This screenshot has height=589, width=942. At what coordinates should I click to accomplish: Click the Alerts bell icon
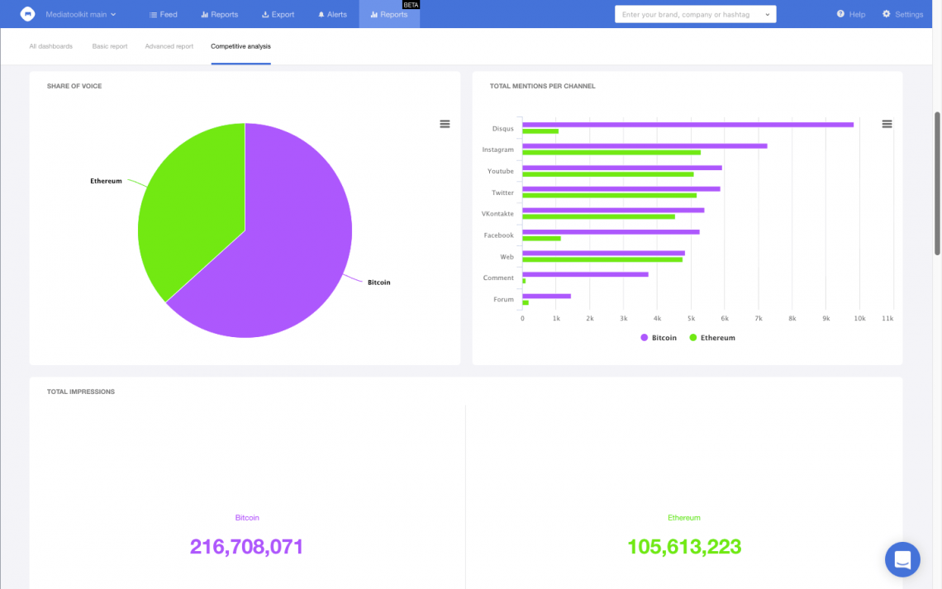pos(321,15)
